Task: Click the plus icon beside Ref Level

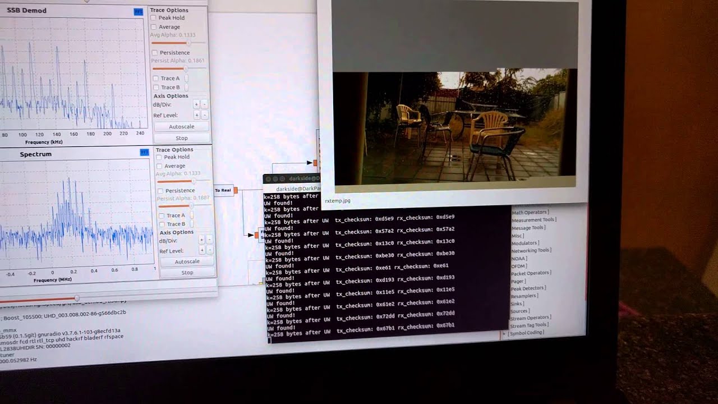Action: tap(196, 115)
